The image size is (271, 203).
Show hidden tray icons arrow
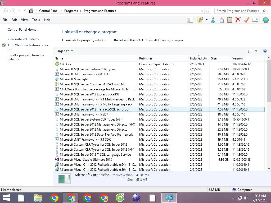233,198
